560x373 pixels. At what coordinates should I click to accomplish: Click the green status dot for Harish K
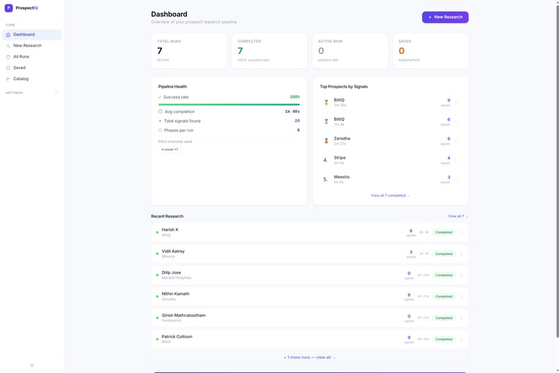click(x=157, y=233)
